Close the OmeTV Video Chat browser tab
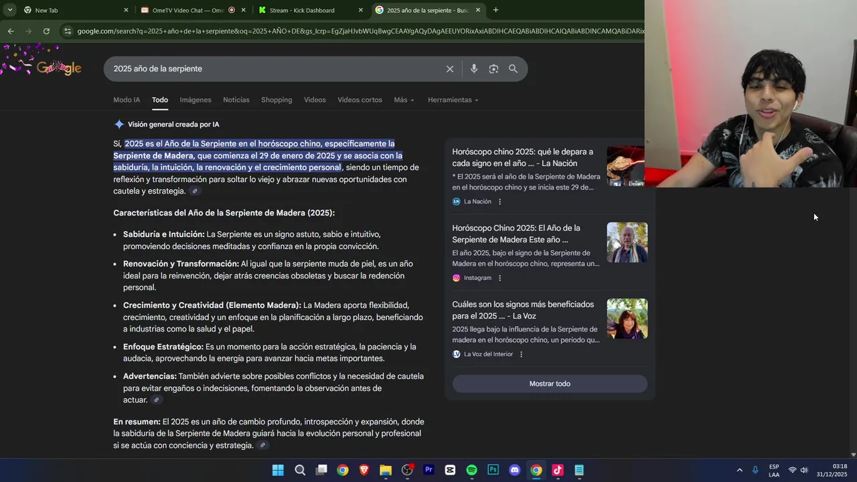The image size is (857, 482). (x=244, y=10)
